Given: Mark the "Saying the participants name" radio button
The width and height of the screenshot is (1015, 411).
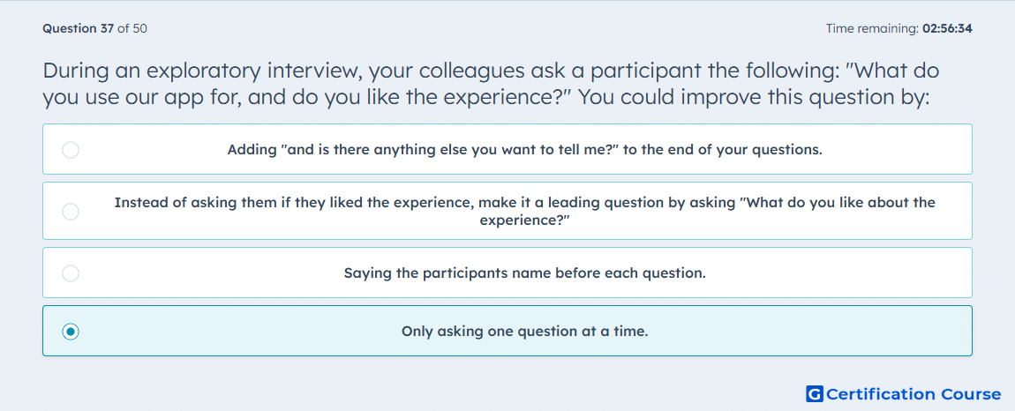Looking at the screenshot, I should 71,273.
